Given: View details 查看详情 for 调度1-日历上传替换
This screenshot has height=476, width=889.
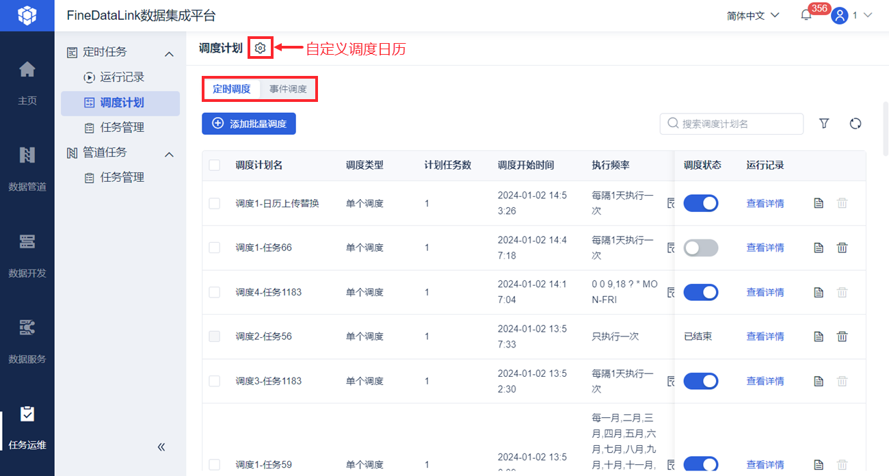Looking at the screenshot, I should (765, 203).
